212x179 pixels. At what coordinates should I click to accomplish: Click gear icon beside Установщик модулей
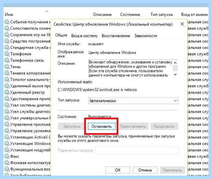click(x=7, y=150)
